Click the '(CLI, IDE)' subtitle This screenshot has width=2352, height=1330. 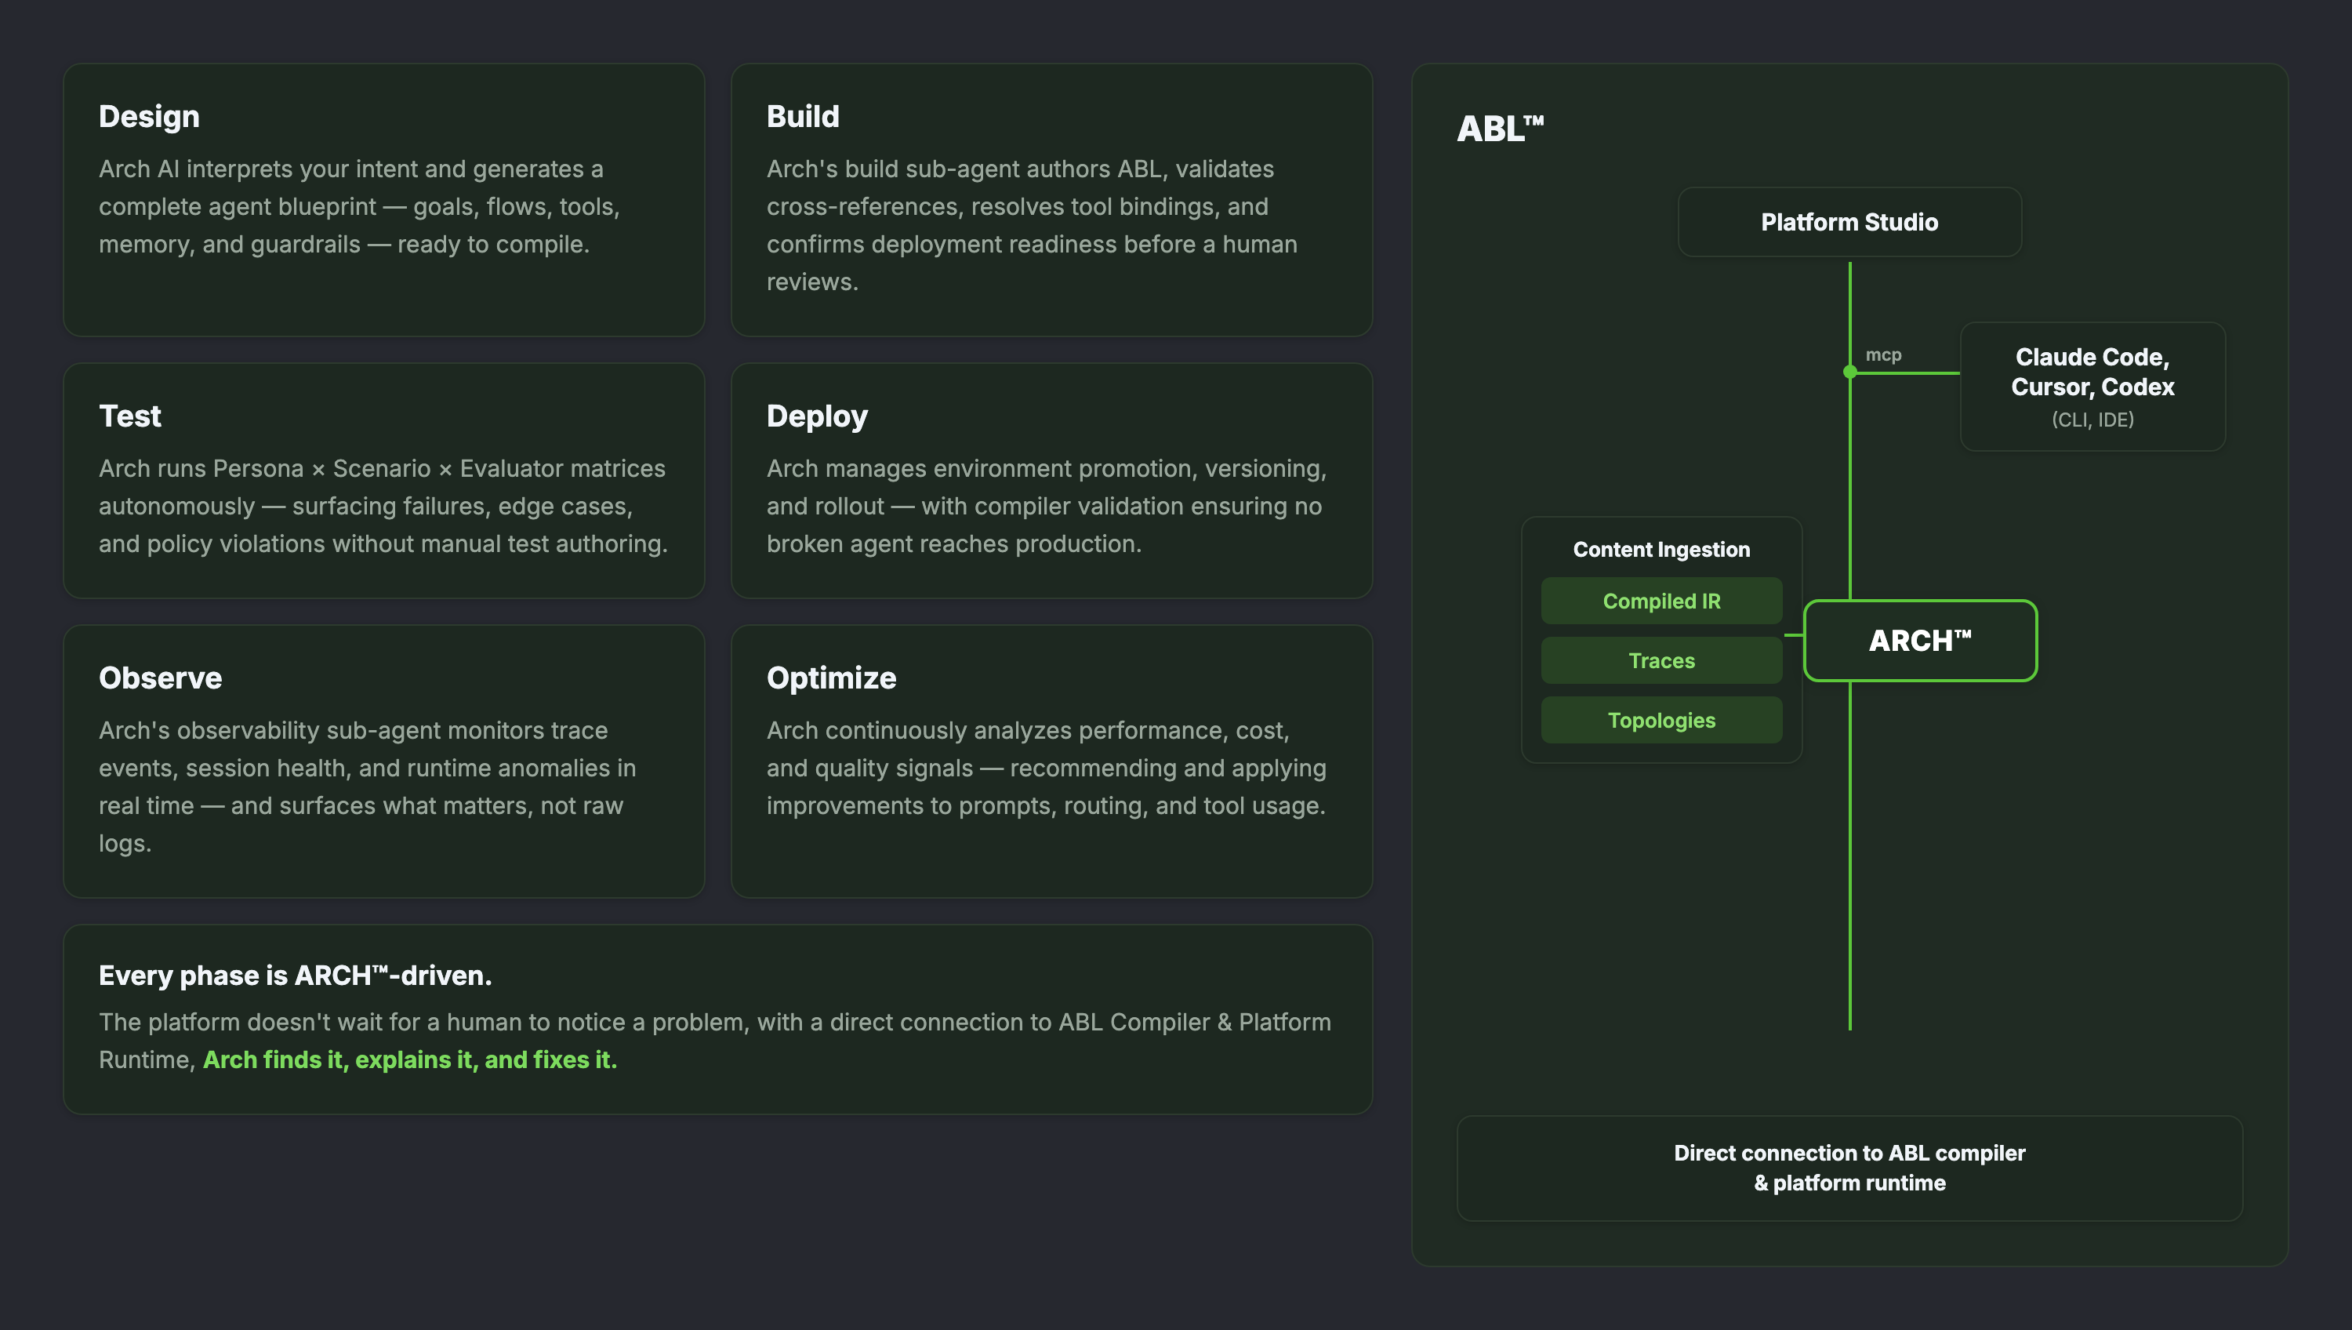tap(2092, 420)
